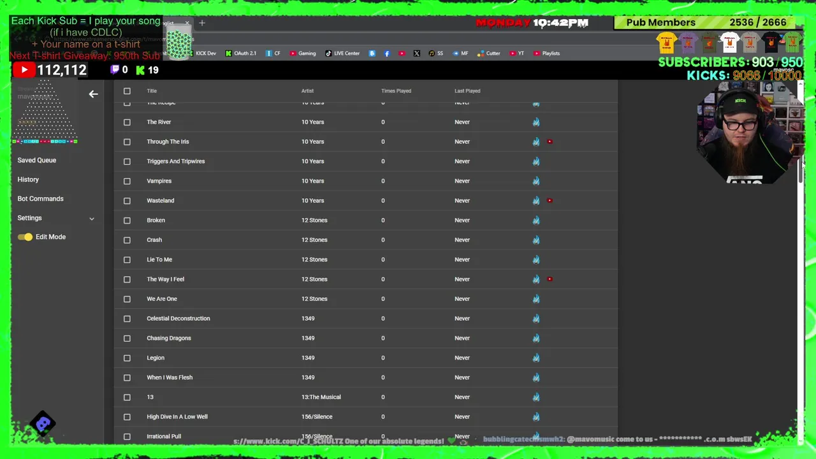Click the flame icon on The Way I Feel row
Screen dimensions: 816x459
pyautogui.click(x=536, y=279)
